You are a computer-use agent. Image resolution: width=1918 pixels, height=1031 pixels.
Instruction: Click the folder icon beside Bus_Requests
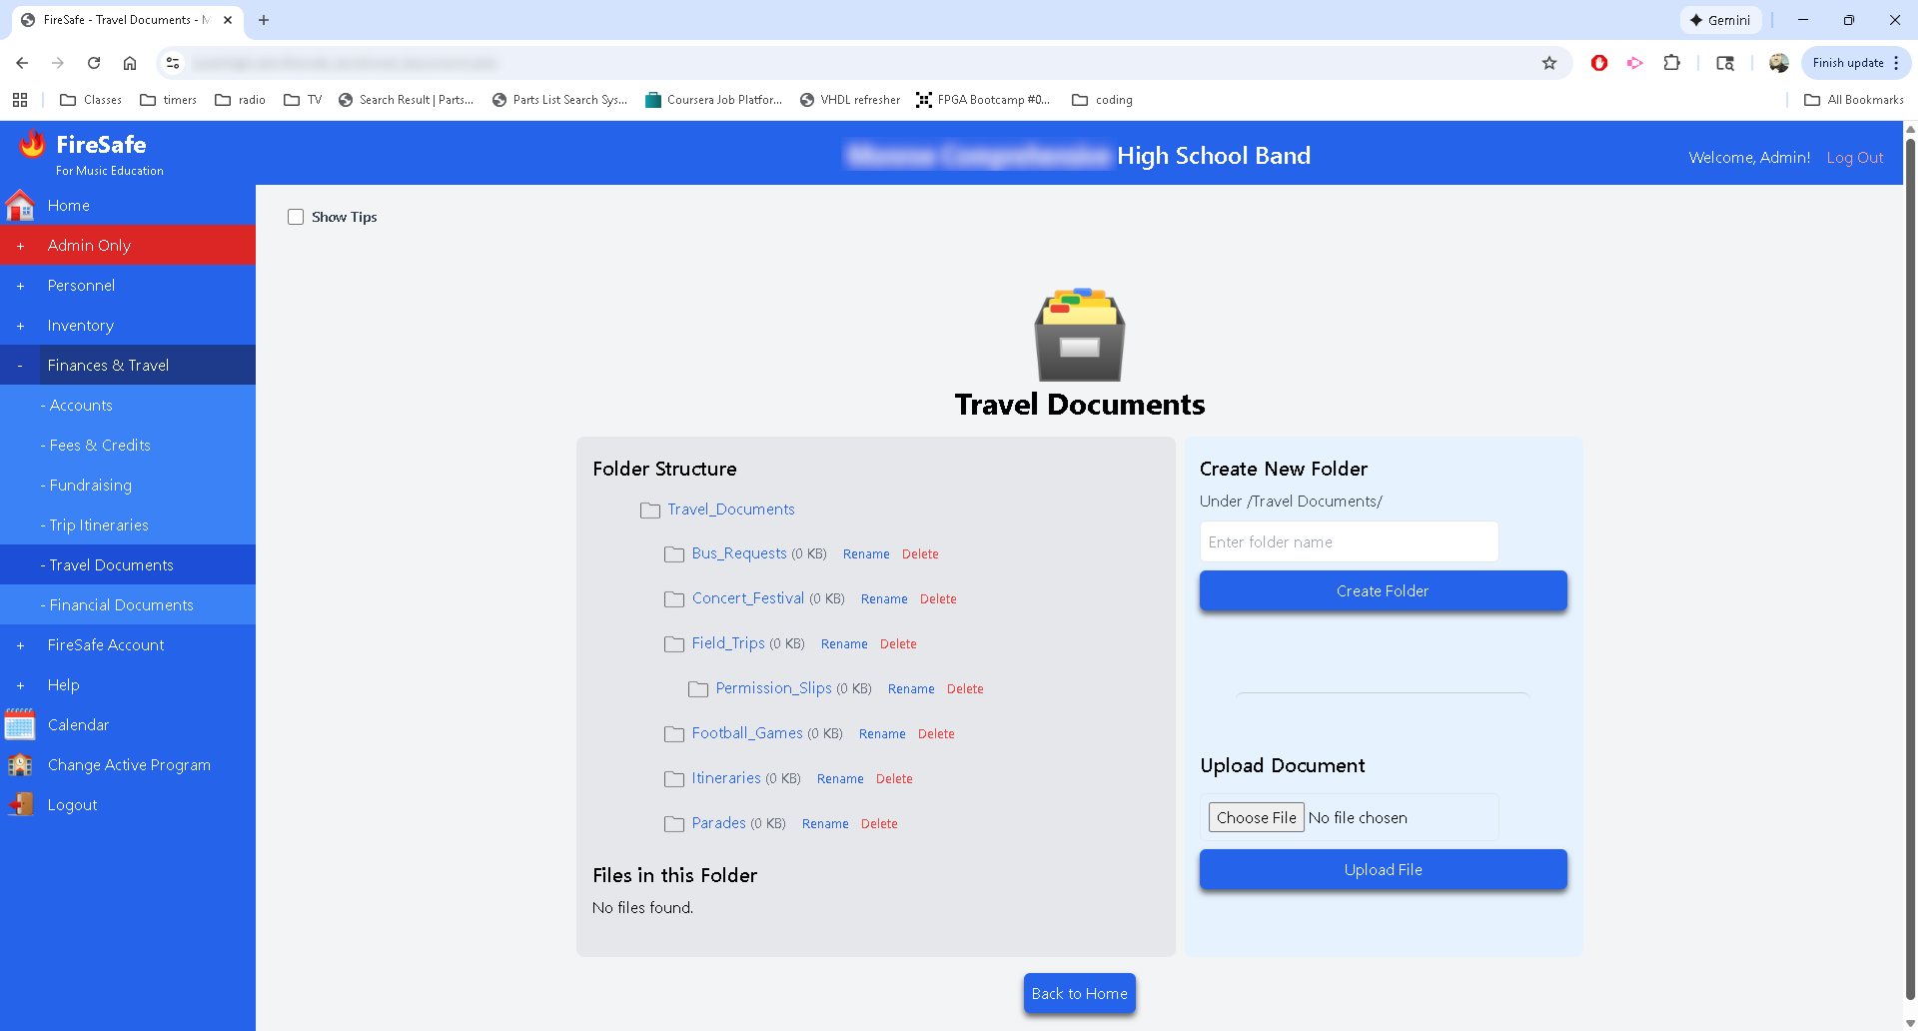click(x=674, y=554)
